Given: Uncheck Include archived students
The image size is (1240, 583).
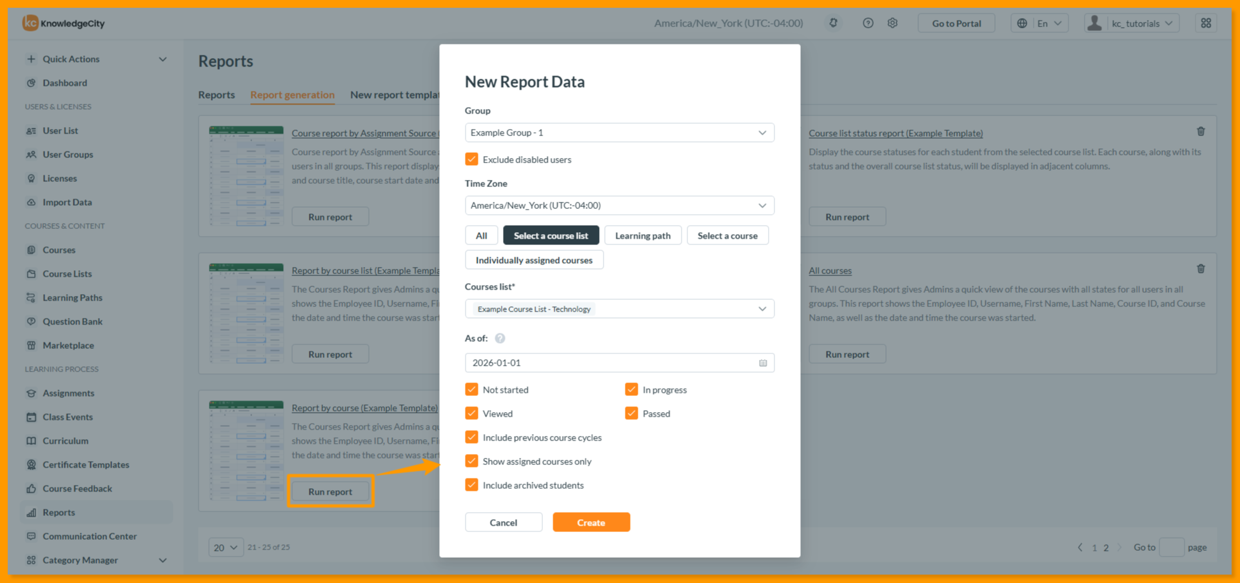Looking at the screenshot, I should [471, 485].
